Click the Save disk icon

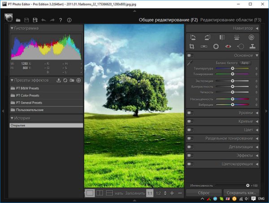tap(26, 20)
